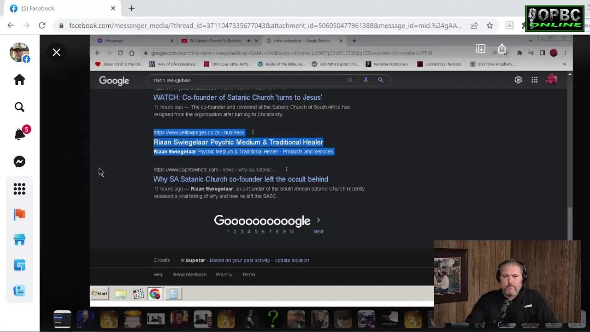Open result WATCH: Co-founder of Satanic Church
This screenshot has width=590, height=332.
[238, 97]
